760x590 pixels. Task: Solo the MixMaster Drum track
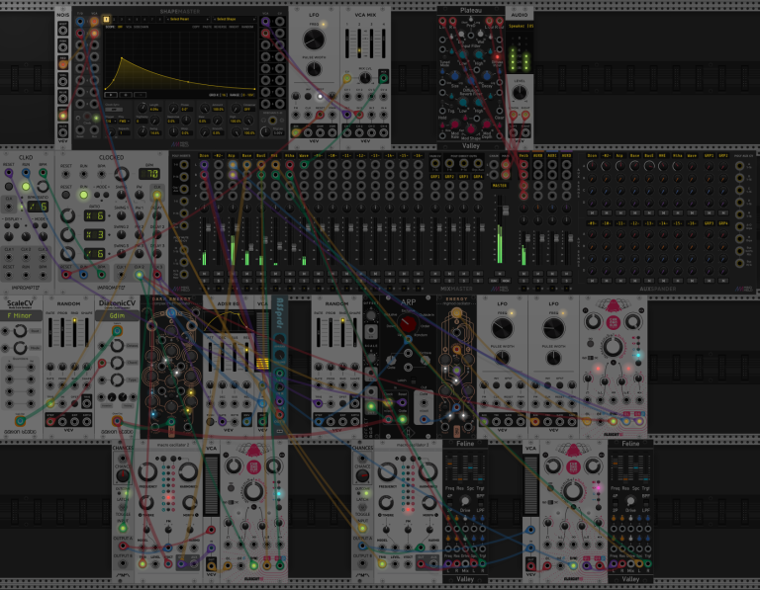point(204,281)
